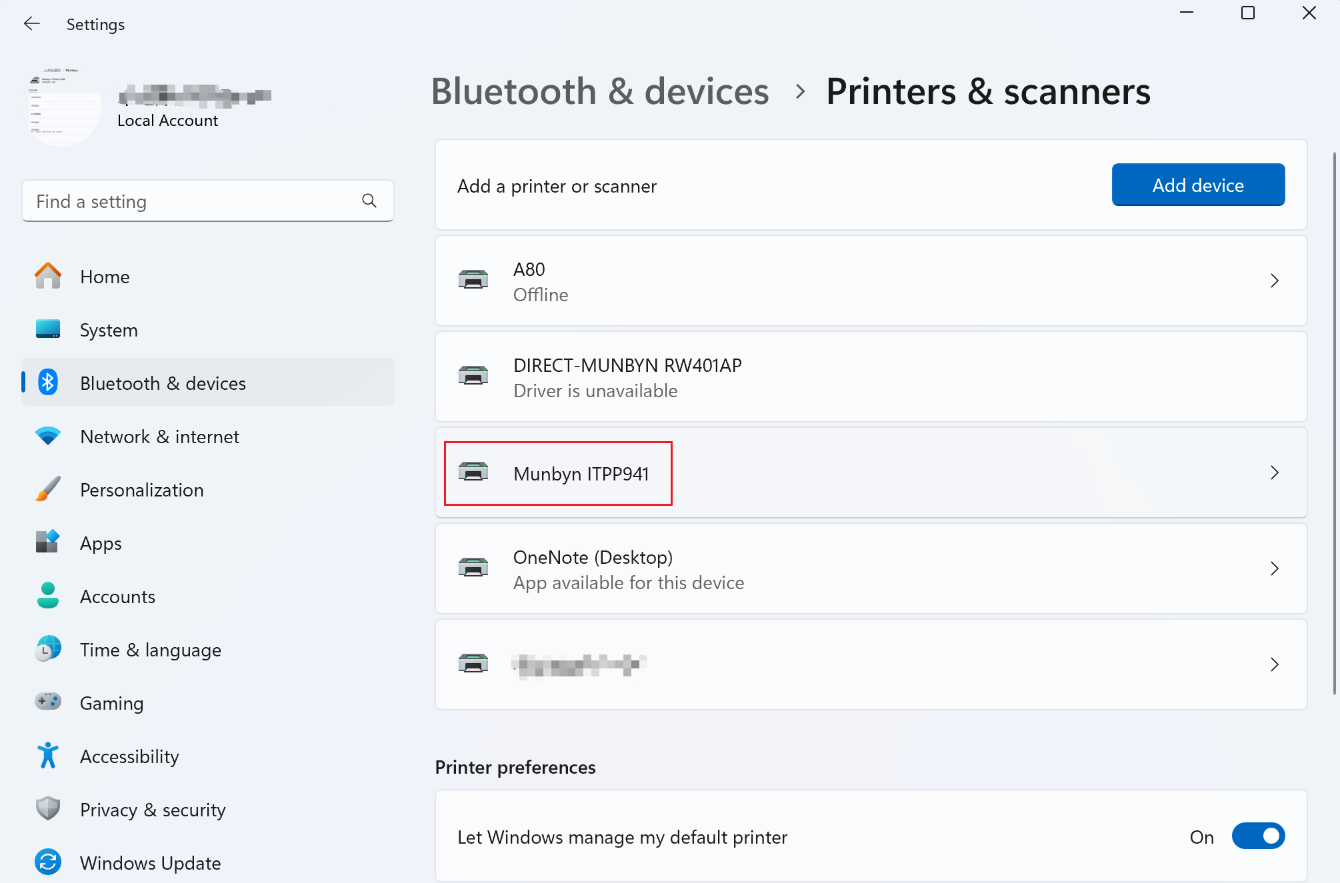Screen dimensions: 1340x883
Task: Minimize the Settings window
Action: 1186,13
